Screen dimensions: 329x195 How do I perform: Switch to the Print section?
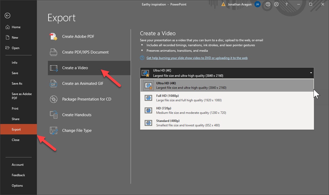click(x=15, y=108)
